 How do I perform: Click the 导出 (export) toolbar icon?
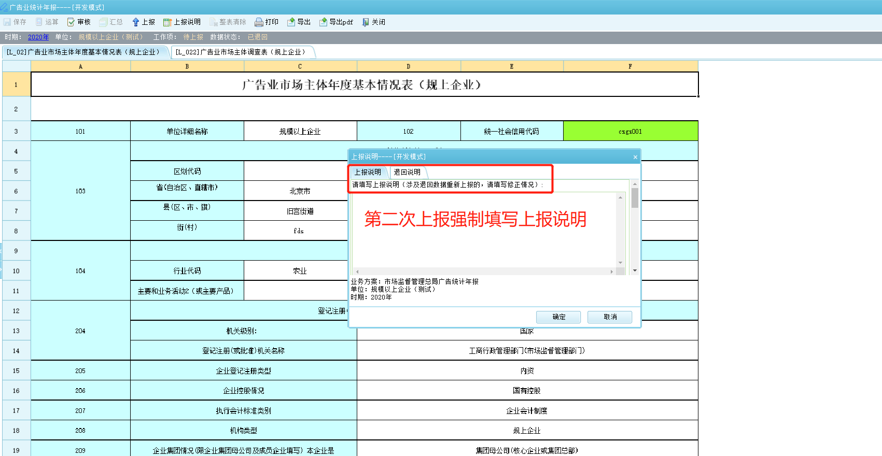point(291,22)
